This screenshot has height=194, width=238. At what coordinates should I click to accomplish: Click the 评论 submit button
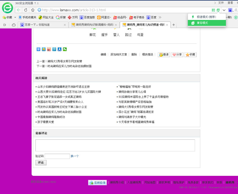(x=41, y=163)
